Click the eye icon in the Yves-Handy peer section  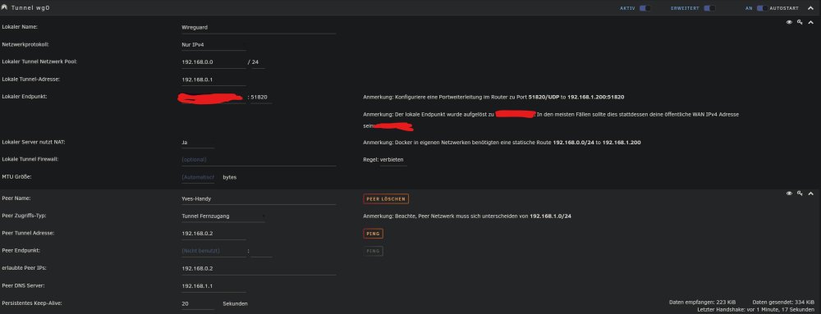(789, 193)
